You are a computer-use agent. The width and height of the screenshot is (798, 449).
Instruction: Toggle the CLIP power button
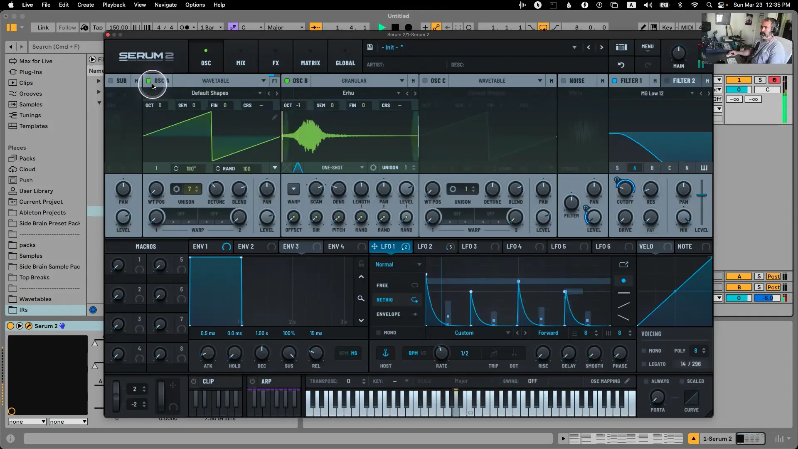pos(194,381)
